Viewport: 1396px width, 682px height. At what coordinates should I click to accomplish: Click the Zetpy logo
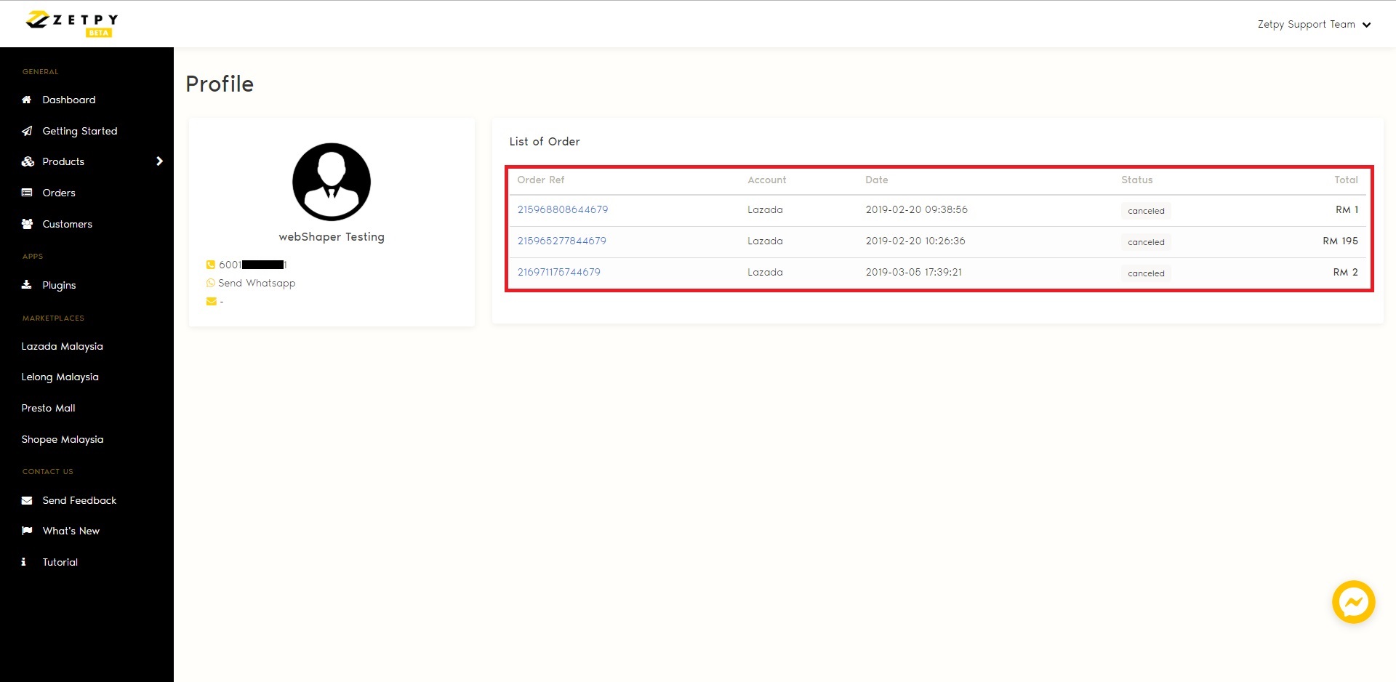[72, 23]
